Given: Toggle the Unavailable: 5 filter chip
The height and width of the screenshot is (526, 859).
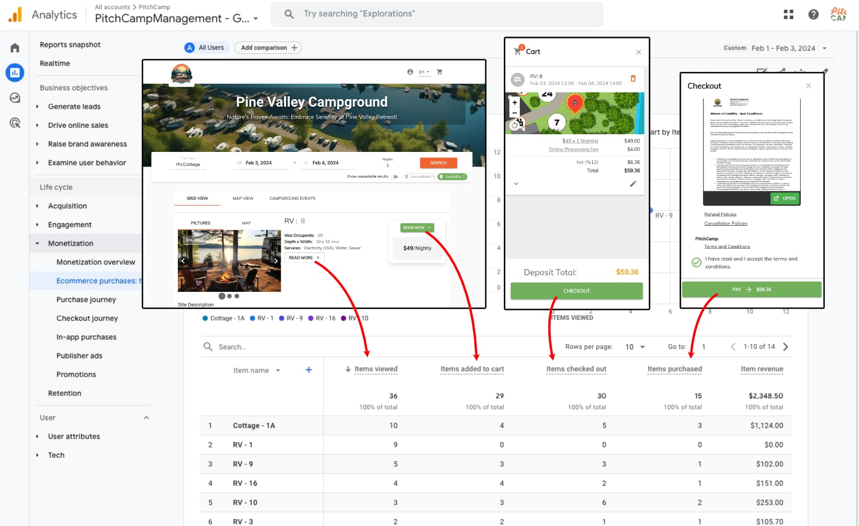Looking at the screenshot, I should click(419, 177).
